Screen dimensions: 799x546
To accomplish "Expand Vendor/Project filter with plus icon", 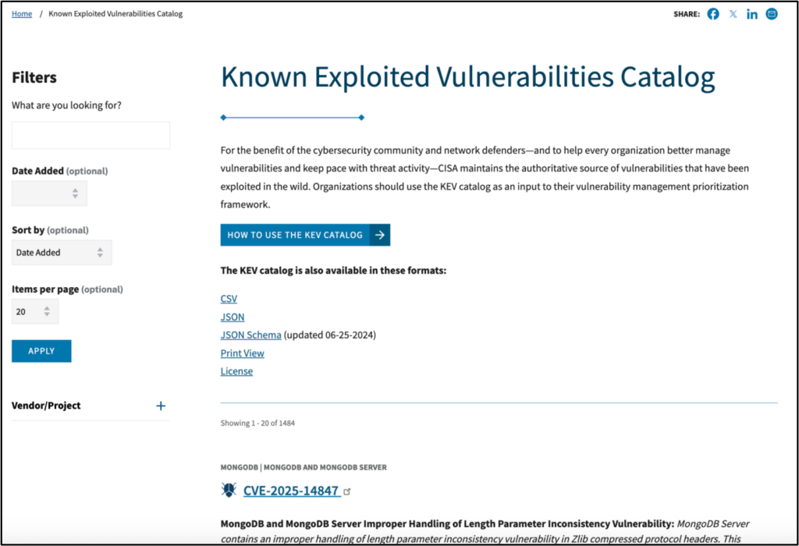I will [x=161, y=406].
